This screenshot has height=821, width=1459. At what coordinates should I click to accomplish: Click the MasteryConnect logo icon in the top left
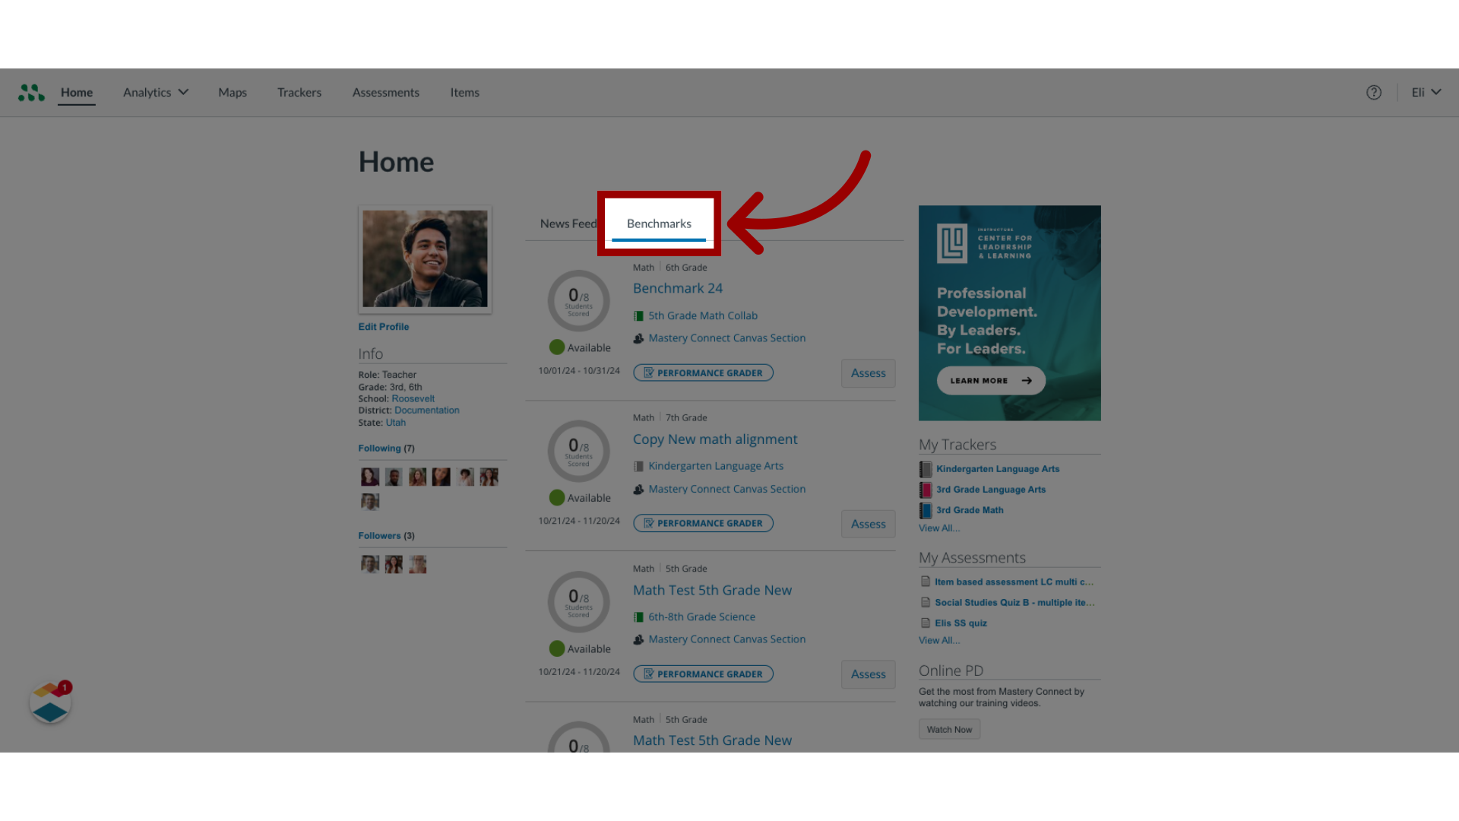point(31,91)
